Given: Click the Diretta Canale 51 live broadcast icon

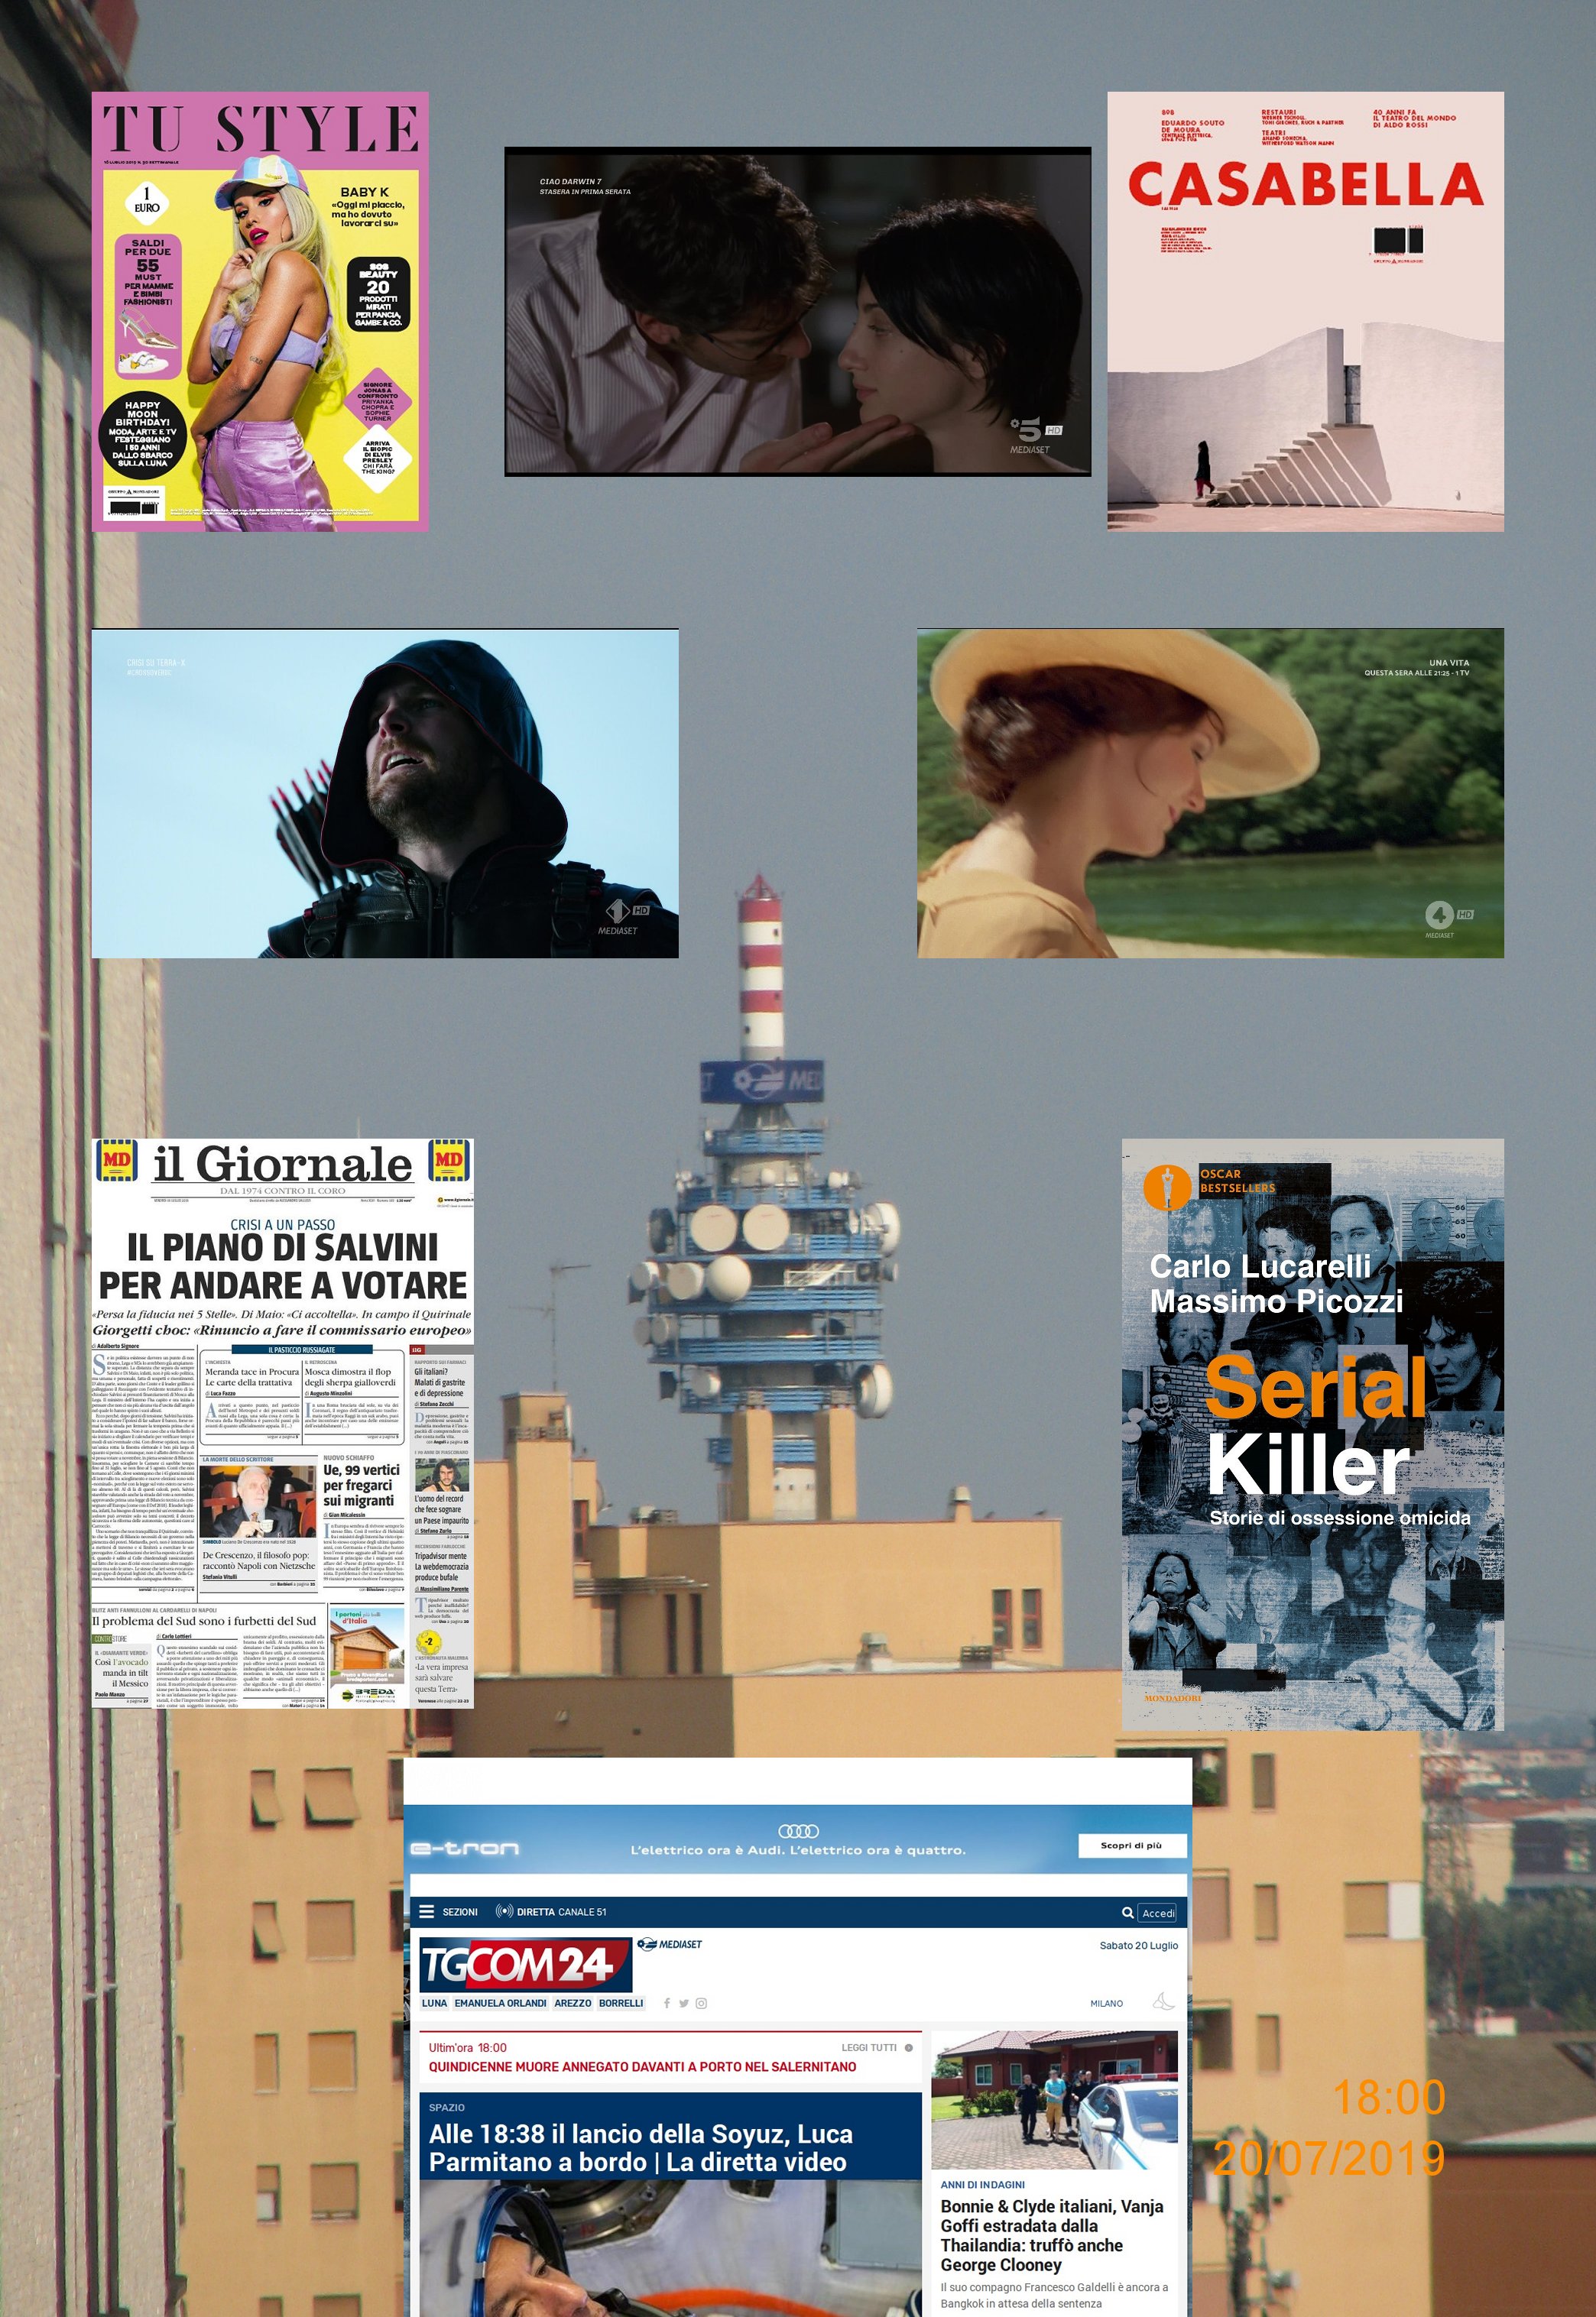Looking at the screenshot, I should tap(504, 1911).
